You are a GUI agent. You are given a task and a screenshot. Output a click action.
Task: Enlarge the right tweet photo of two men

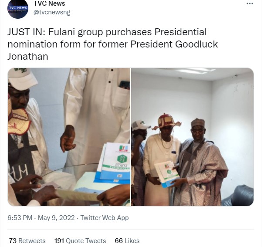coord(192,137)
